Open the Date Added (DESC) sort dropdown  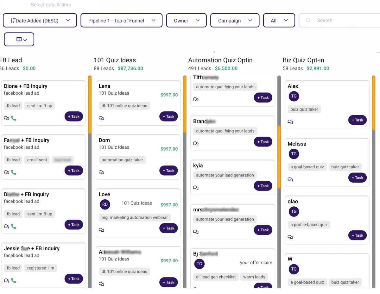pyautogui.click(x=40, y=21)
